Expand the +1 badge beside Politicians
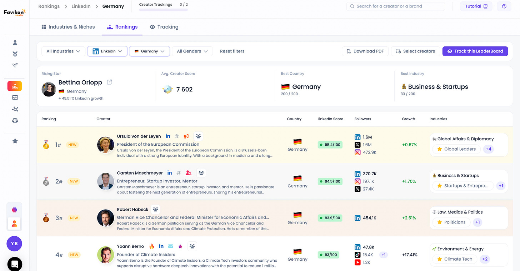Image resolution: width=520 pixels, height=271 pixels. pyautogui.click(x=477, y=222)
